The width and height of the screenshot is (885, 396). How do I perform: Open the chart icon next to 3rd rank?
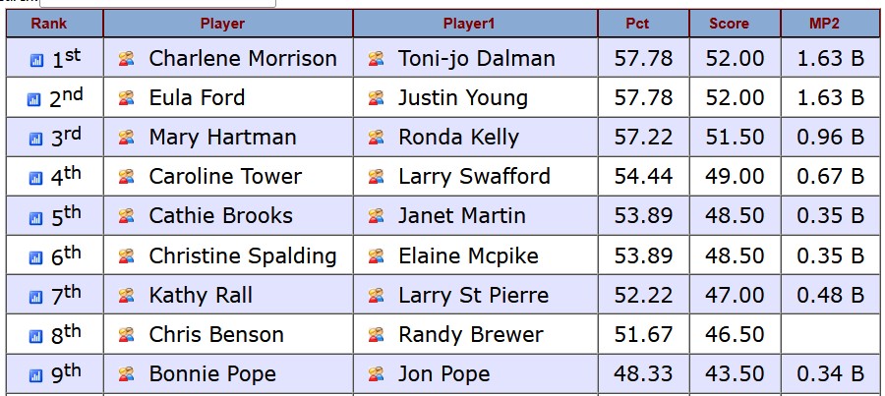click(36, 140)
